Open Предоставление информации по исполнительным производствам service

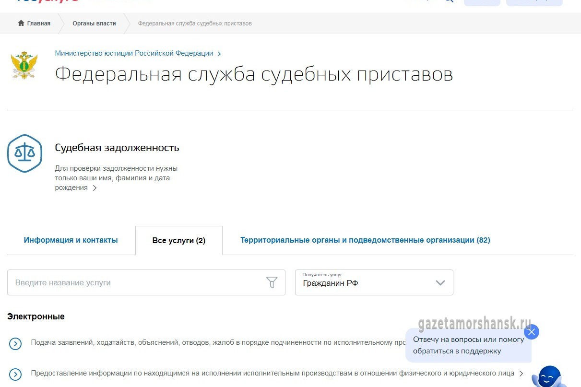[x=273, y=373]
